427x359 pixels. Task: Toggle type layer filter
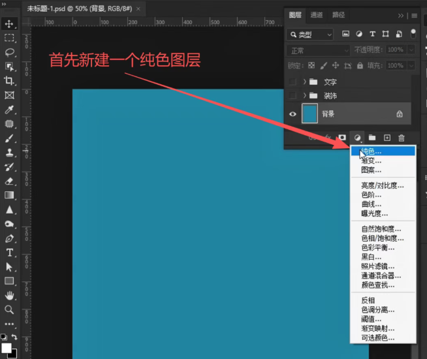click(x=372, y=34)
